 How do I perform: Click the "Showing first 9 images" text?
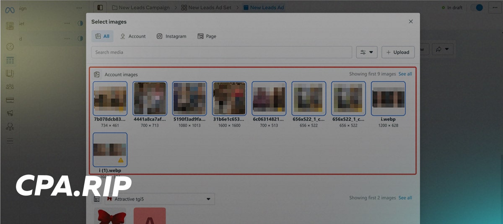point(372,74)
